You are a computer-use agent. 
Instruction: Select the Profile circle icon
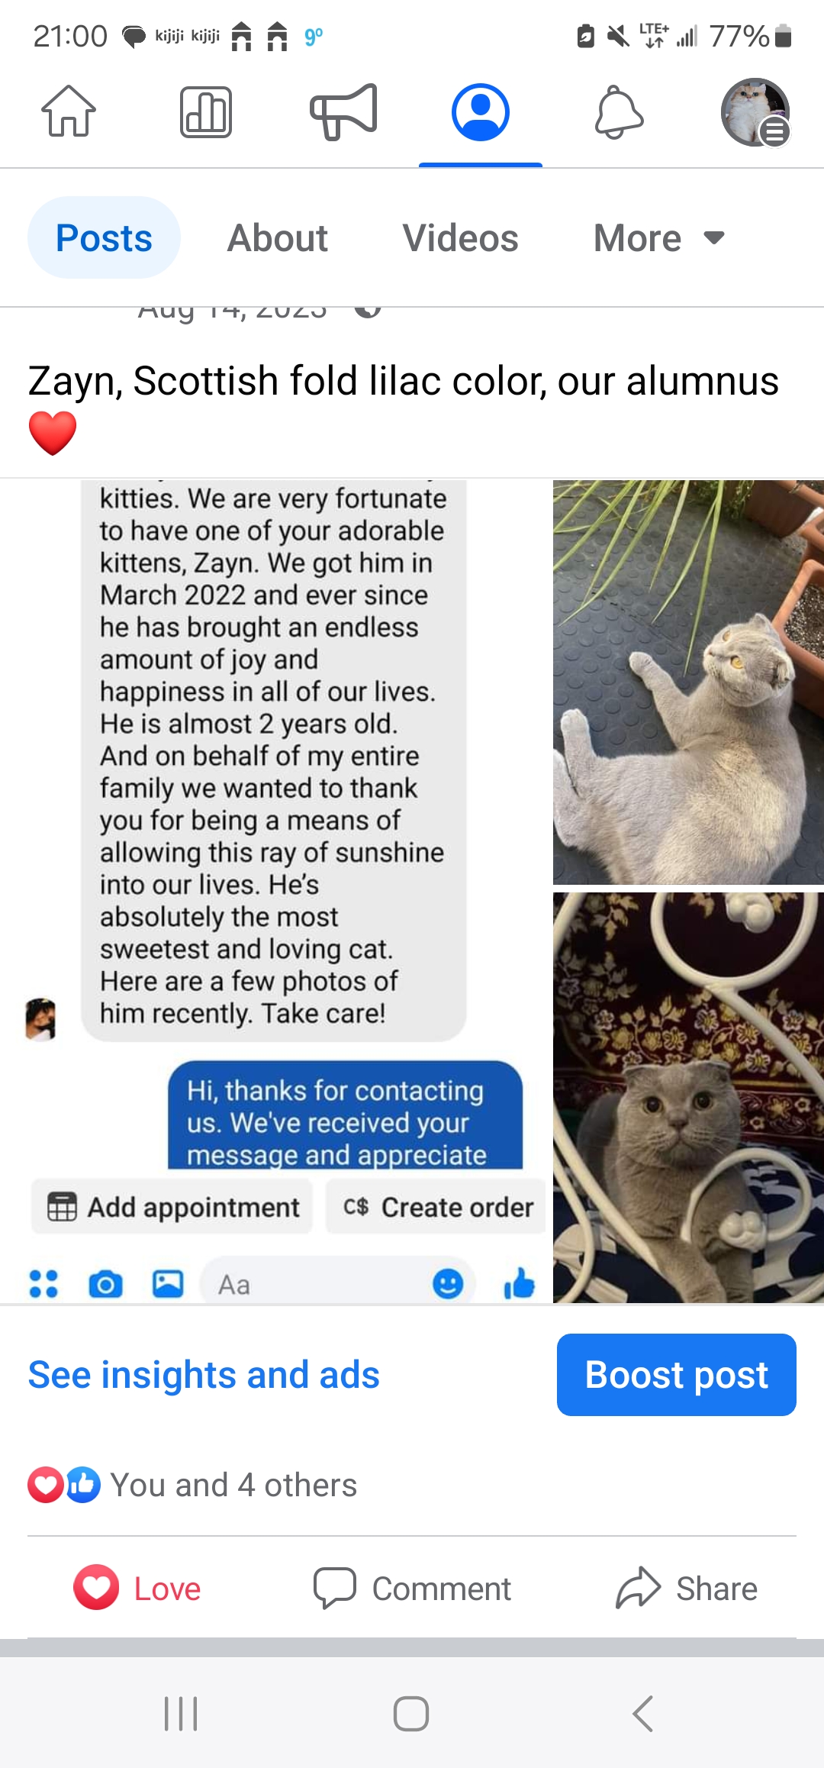[x=481, y=112]
